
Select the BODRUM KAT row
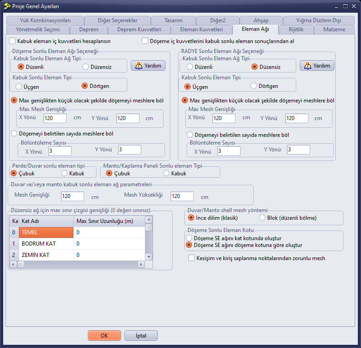pos(77,244)
